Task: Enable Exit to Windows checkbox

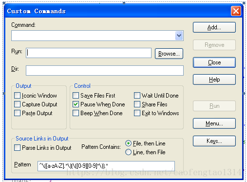Action: pyautogui.click(x=137, y=113)
